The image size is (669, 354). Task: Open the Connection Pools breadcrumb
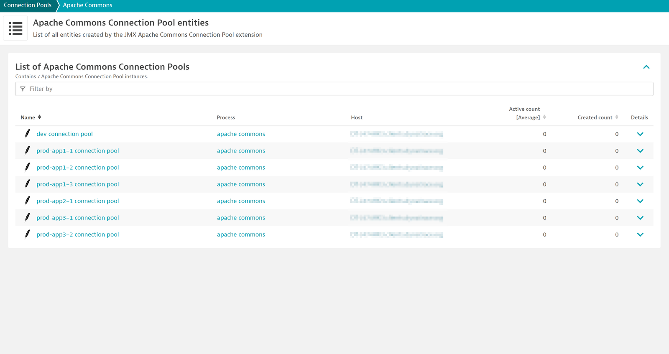click(x=28, y=5)
